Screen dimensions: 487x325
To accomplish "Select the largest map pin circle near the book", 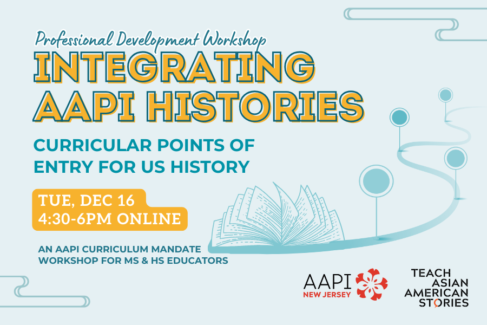I will coord(375,179).
